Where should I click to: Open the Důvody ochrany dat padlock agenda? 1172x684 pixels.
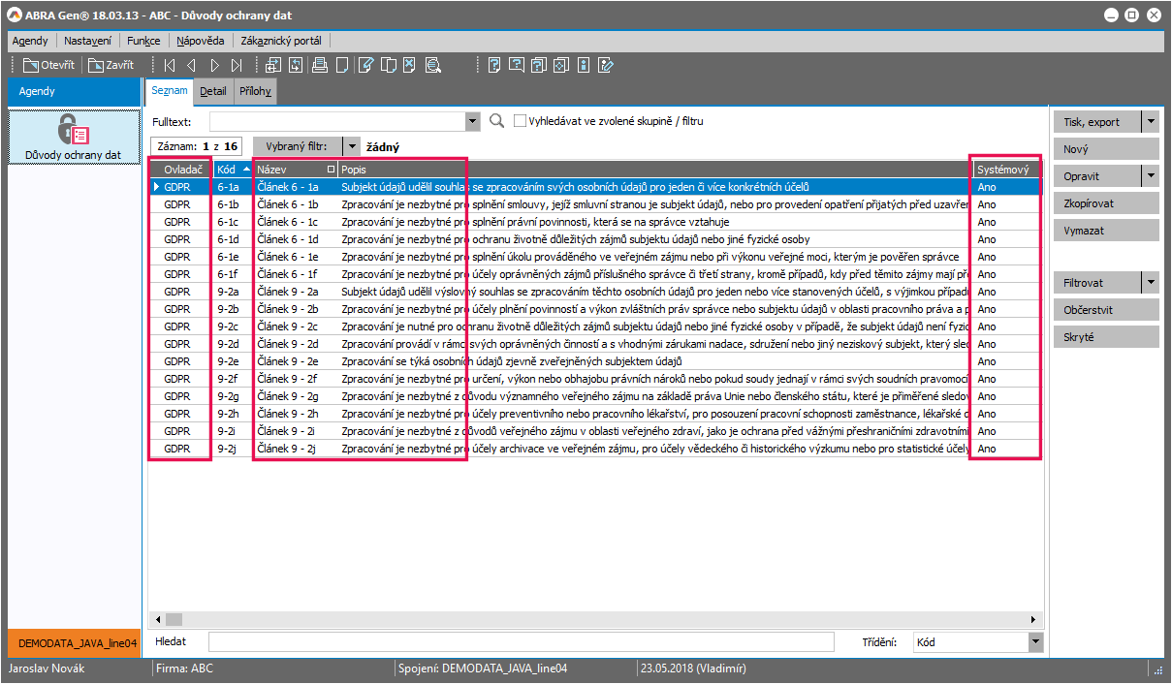click(x=74, y=137)
